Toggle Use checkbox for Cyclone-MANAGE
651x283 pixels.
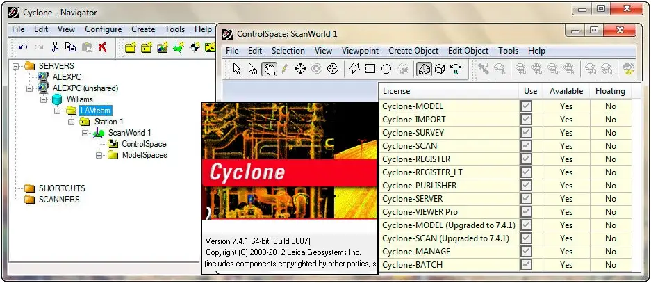point(527,252)
